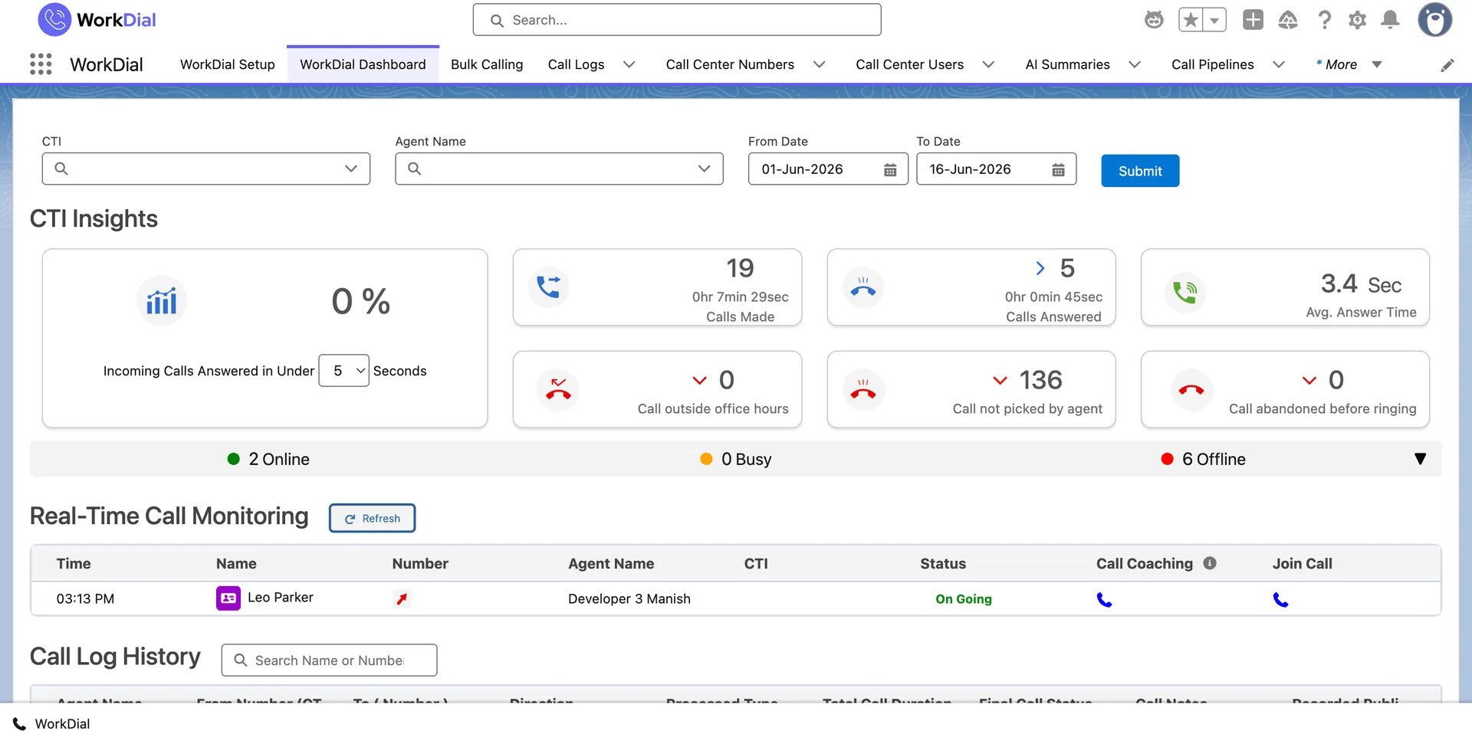Click the bar chart insights icon
Image resolution: width=1472 pixels, height=744 pixels.
click(162, 300)
